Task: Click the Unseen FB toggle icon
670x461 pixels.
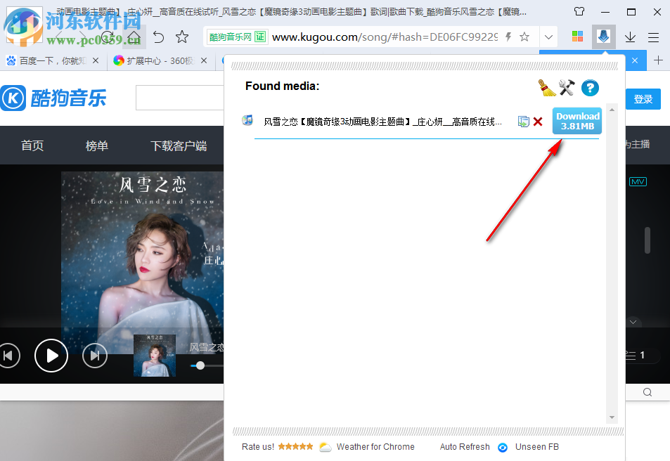Action: [502, 448]
